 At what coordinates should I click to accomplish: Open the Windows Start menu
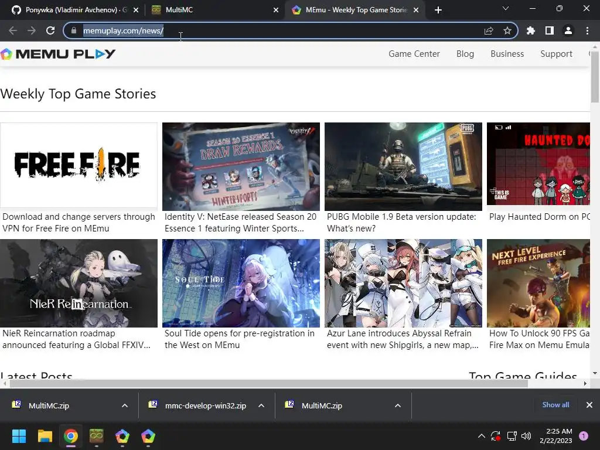click(19, 436)
